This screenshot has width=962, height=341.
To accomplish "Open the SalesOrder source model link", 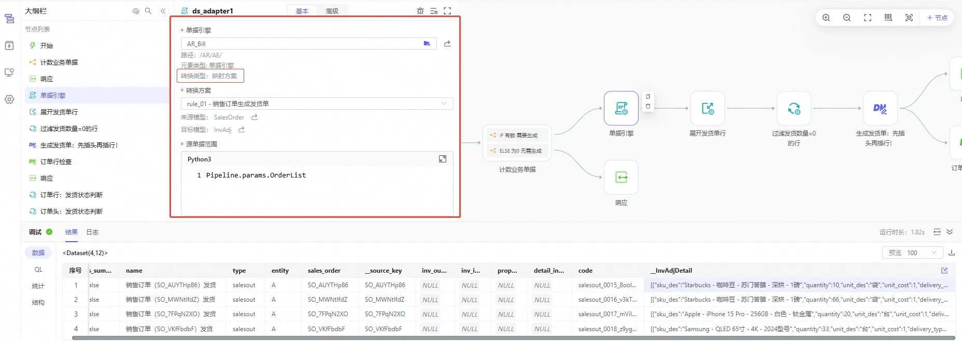I will click(x=254, y=117).
